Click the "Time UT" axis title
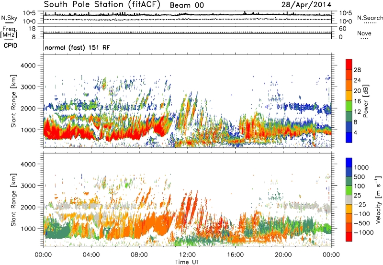 coord(187,262)
